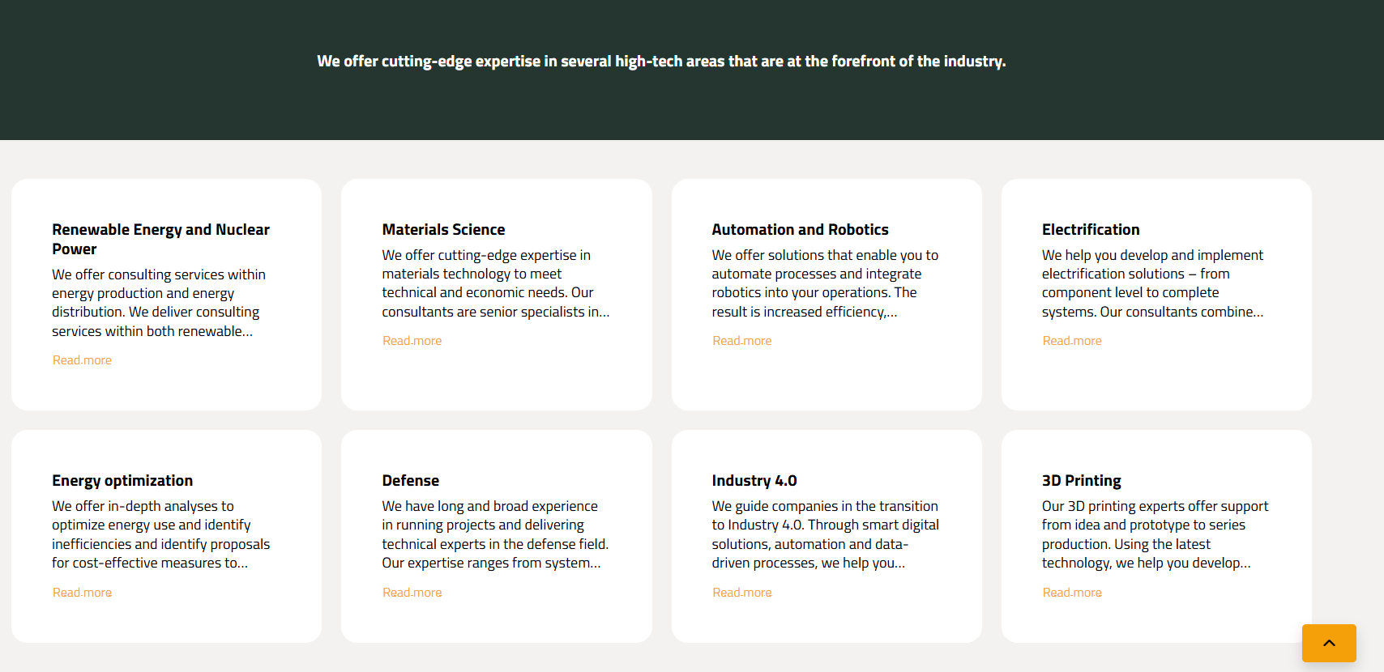
Task: Follow Read more link for Automation and Robotics
Action: click(741, 341)
